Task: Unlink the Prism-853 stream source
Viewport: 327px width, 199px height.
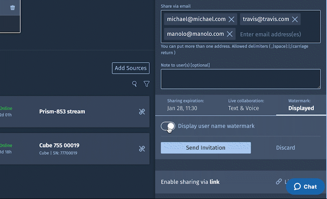Action: (x=142, y=112)
